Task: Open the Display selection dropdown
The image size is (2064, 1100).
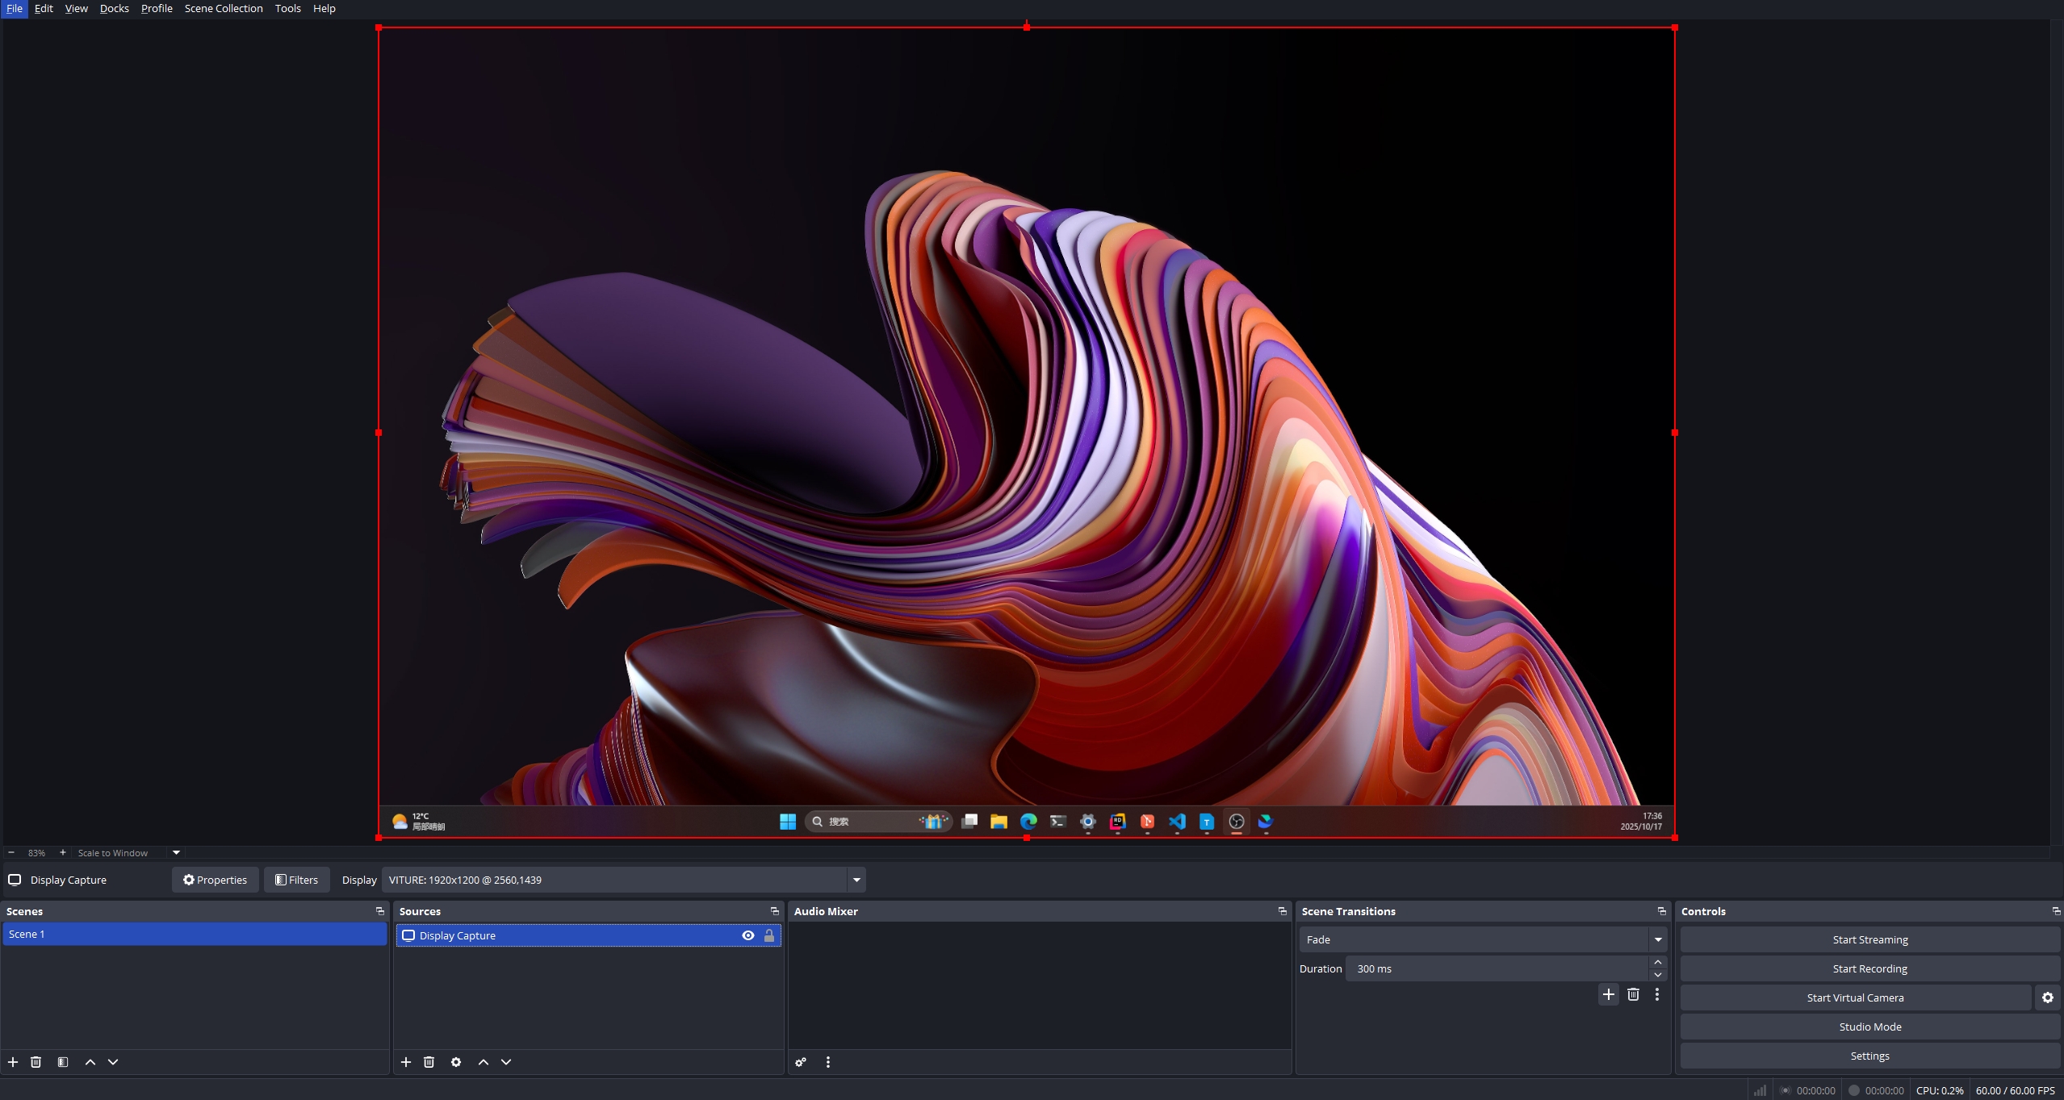Action: tap(856, 880)
